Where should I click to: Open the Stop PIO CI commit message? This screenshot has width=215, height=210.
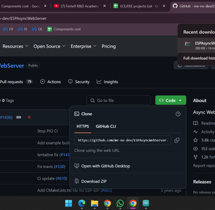coord(48,131)
